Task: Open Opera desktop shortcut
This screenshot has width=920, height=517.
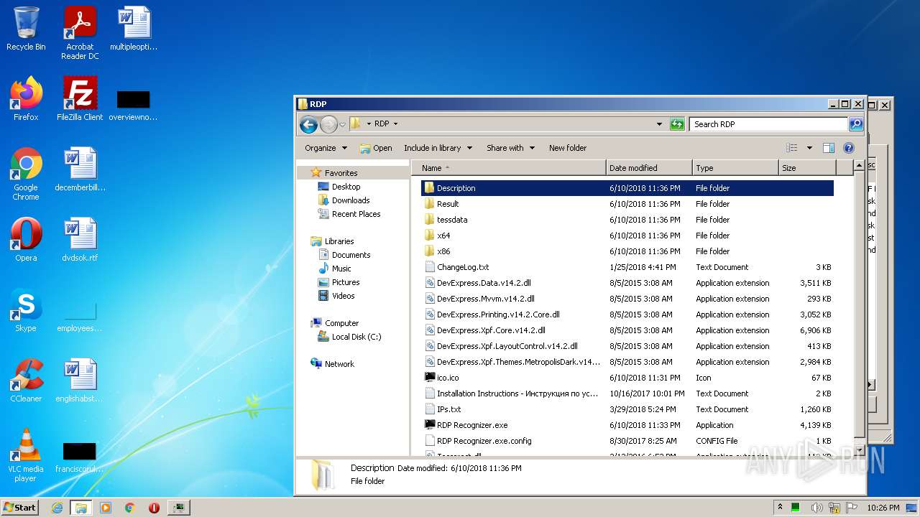Action: (x=26, y=240)
